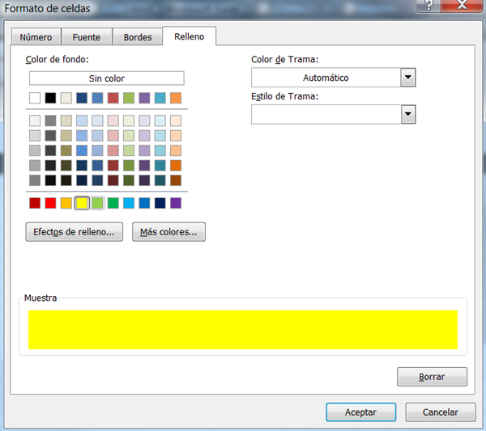
Task: Open the Fuente tab
Action: (87, 37)
